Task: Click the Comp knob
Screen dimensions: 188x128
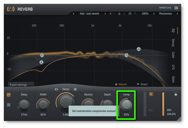Action: (126, 105)
